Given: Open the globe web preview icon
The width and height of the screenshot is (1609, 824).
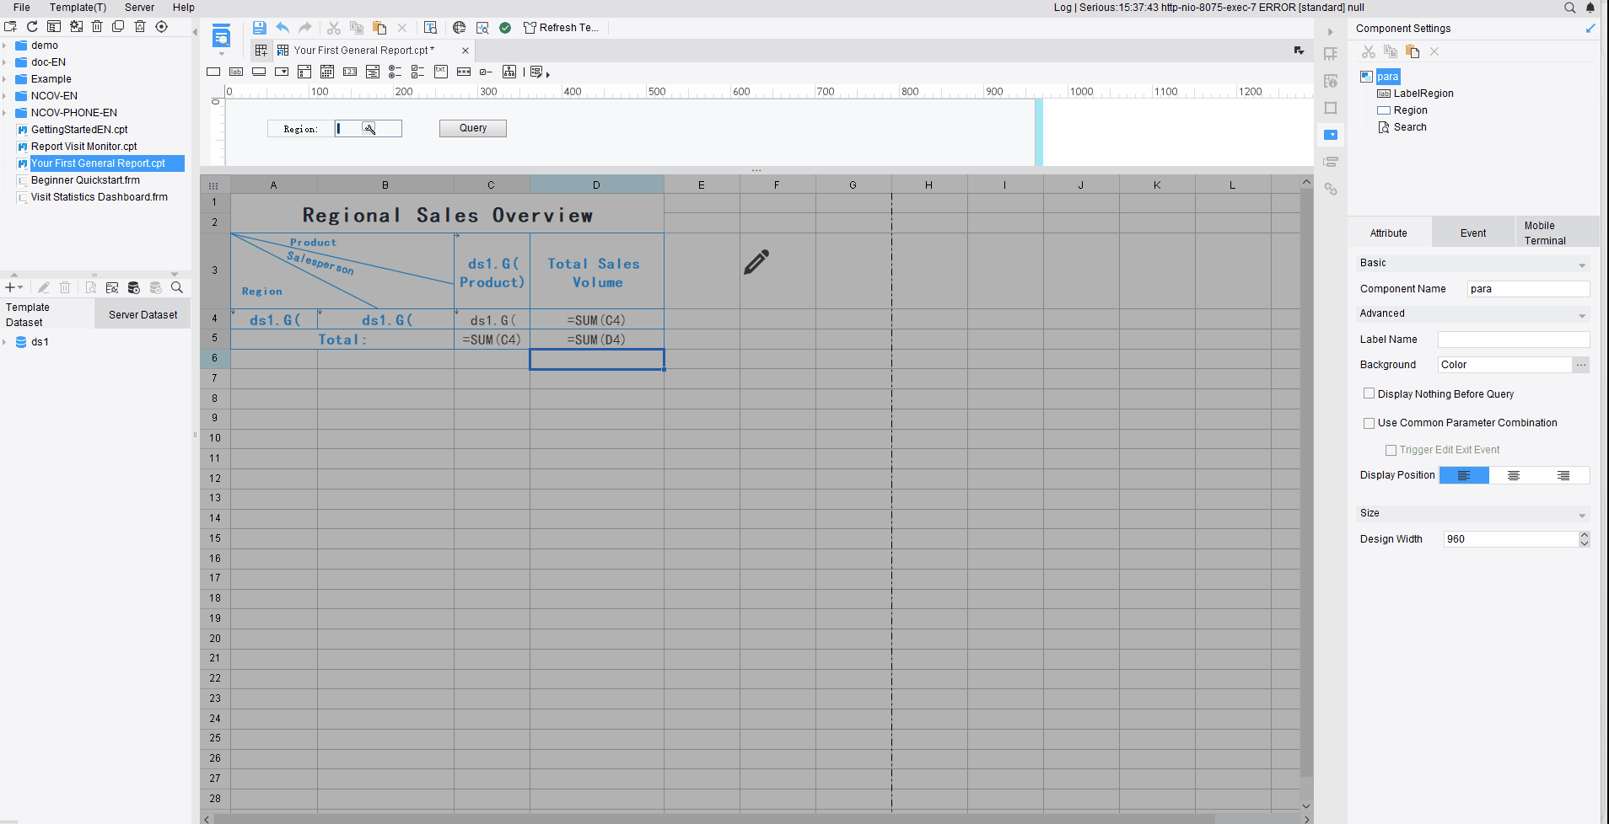Looking at the screenshot, I should tap(460, 28).
